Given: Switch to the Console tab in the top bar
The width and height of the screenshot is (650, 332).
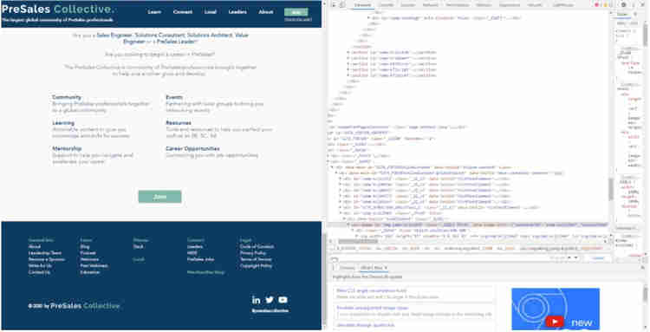Looking at the screenshot, I should [x=387, y=5].
